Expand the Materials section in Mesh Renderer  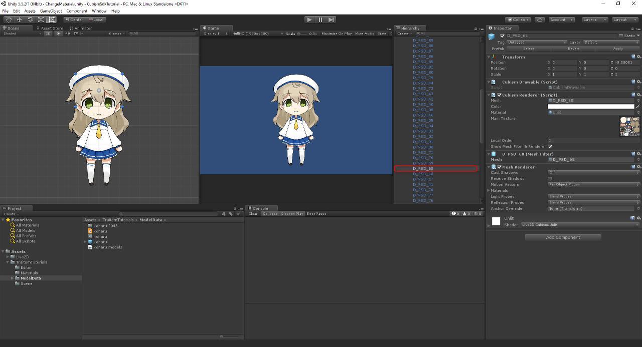pyautogui.click(x=490, y=191)
